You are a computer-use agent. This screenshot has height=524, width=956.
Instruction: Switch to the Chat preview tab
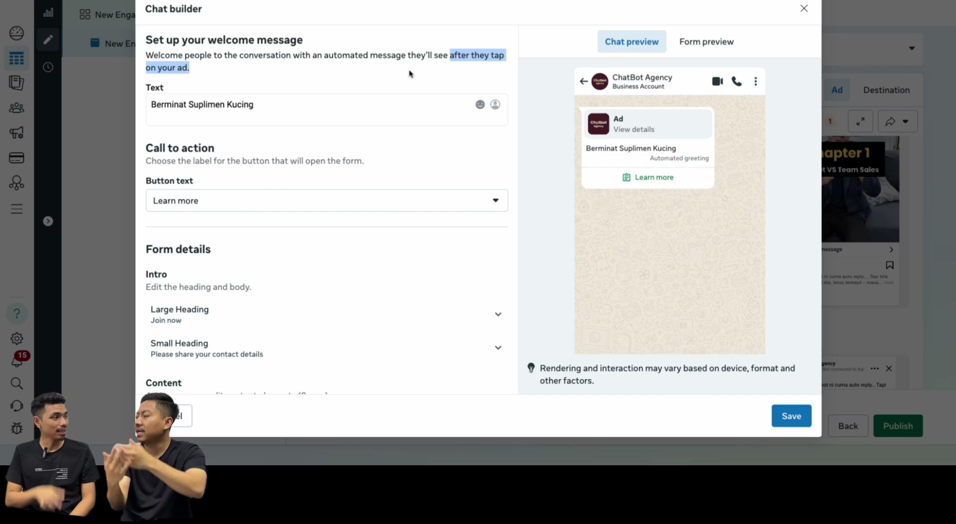click(632, 42)
